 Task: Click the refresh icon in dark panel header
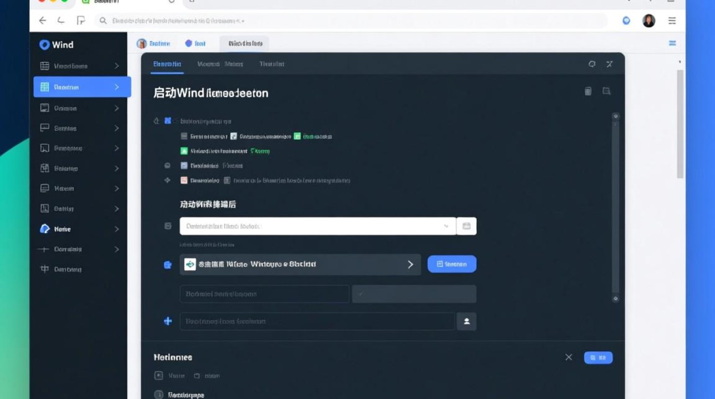pyautogui.click(x=592, y=64)
